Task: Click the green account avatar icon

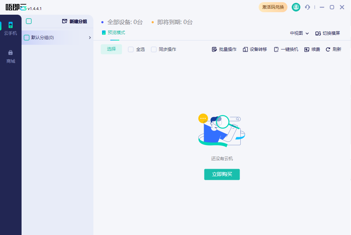Action: coord(296,7)
